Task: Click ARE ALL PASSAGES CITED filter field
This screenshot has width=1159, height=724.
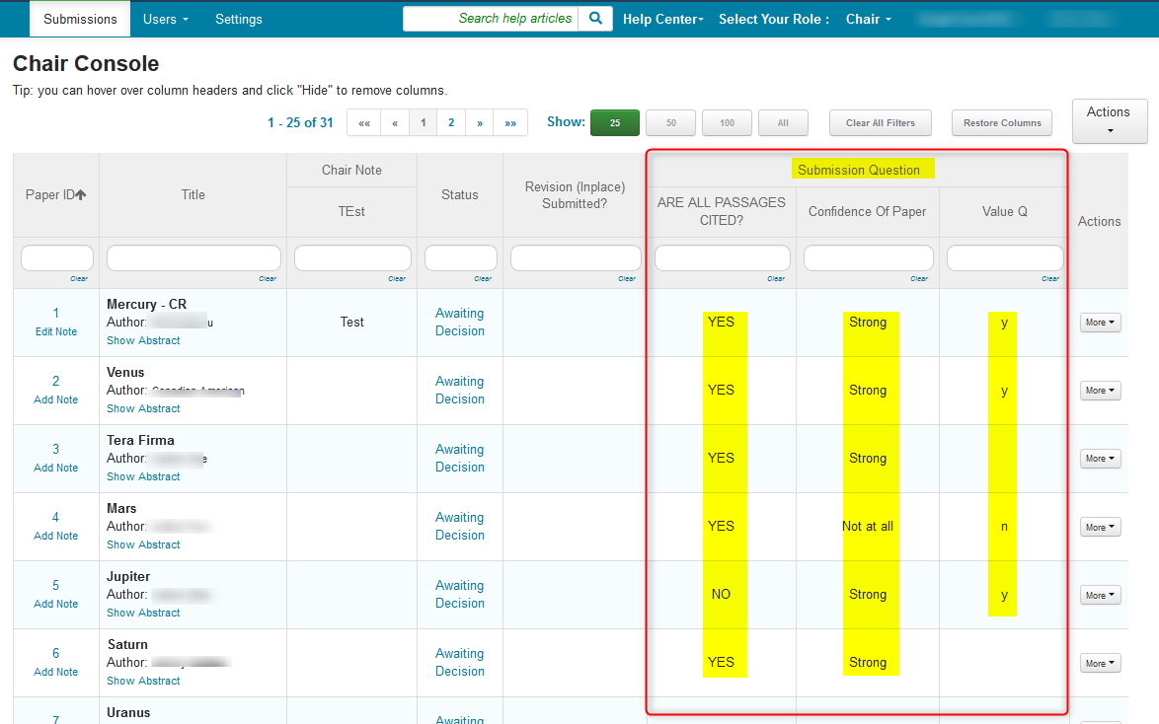Action: [x=723, y=257]
